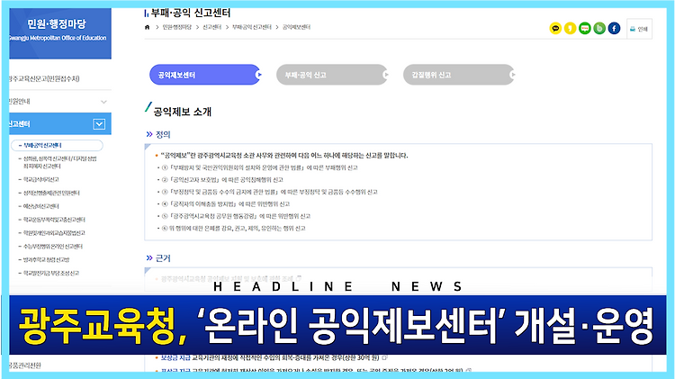The height and width of the screenshot is (379, 675).
Task: Open 성희롱, 성폭력 신고센터 sidebar link
Action: tap(58, 162)
